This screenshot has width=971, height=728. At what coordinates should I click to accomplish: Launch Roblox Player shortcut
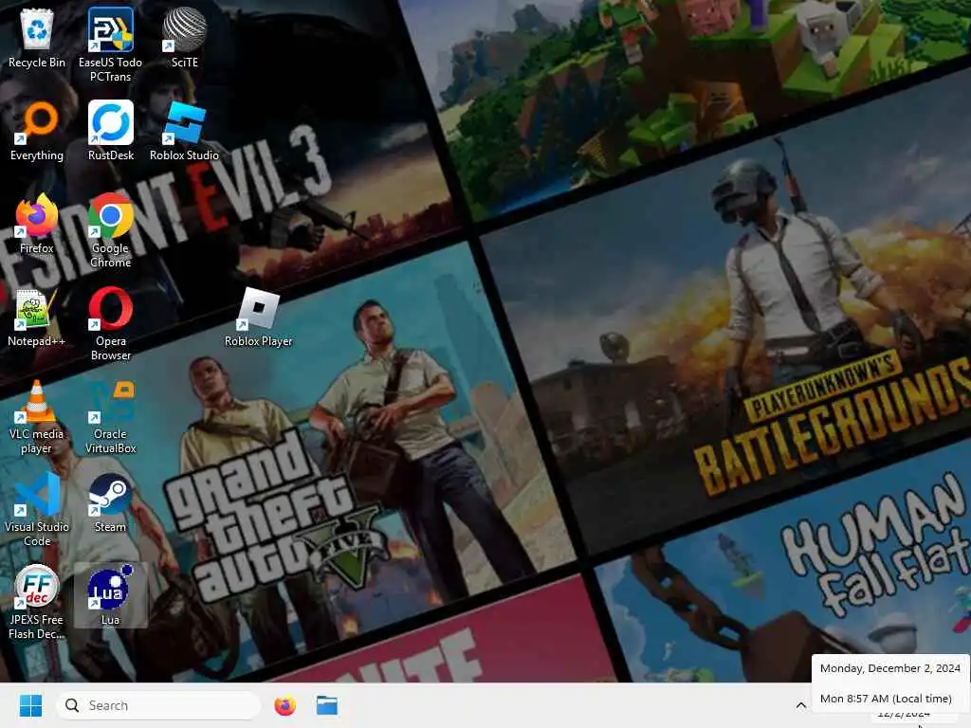tap(258, 317)
